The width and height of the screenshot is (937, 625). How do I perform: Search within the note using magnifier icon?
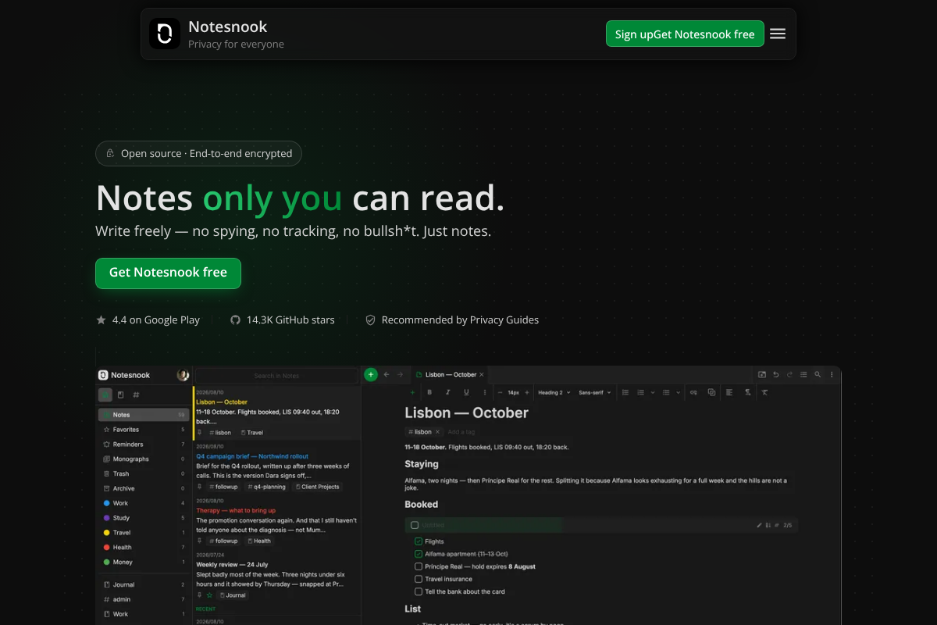tap(818, 374)
